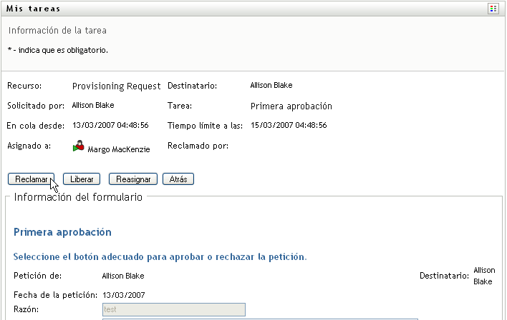Click the user icon beside Margo MacKenzie
This screenshot has width=507, height=320.
point(79,146)
